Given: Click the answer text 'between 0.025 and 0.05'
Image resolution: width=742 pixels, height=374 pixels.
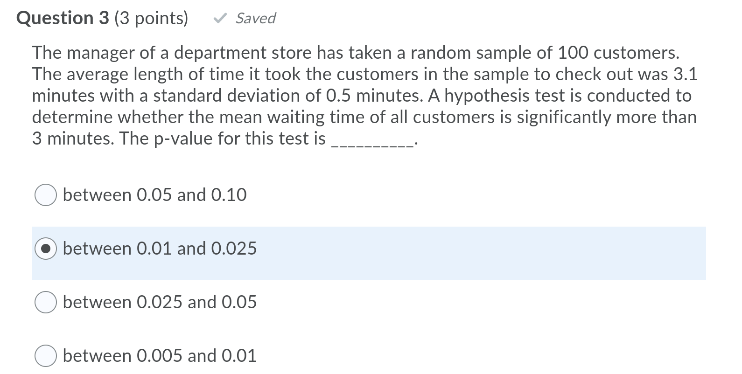Looking at the screenshot, I should (x=159, y=302).
